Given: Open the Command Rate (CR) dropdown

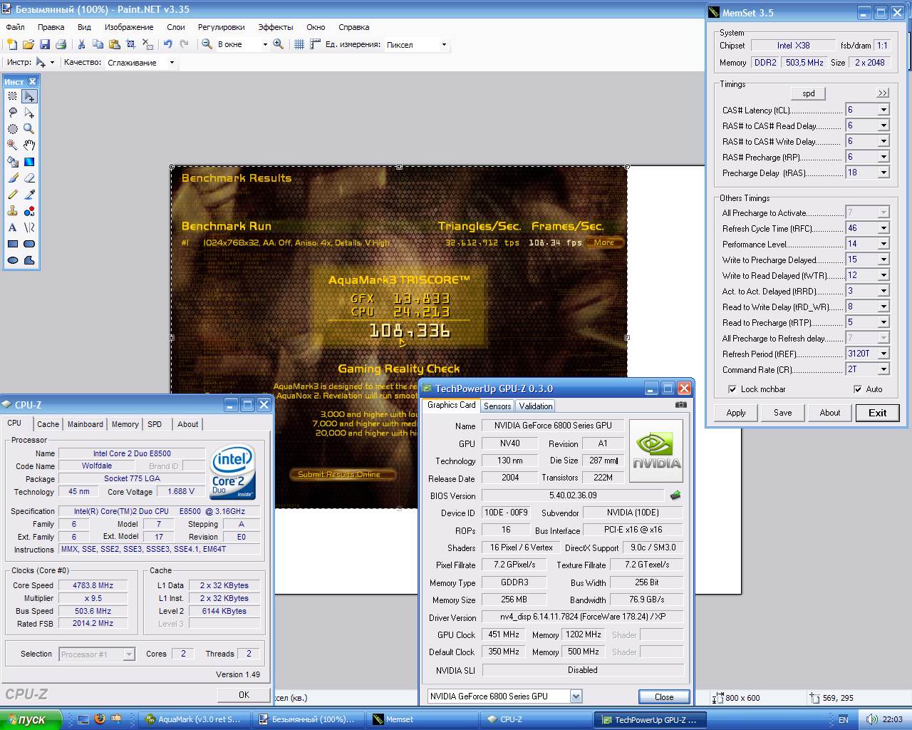Looking at the screenshot, I should click(x=883, y=369).
